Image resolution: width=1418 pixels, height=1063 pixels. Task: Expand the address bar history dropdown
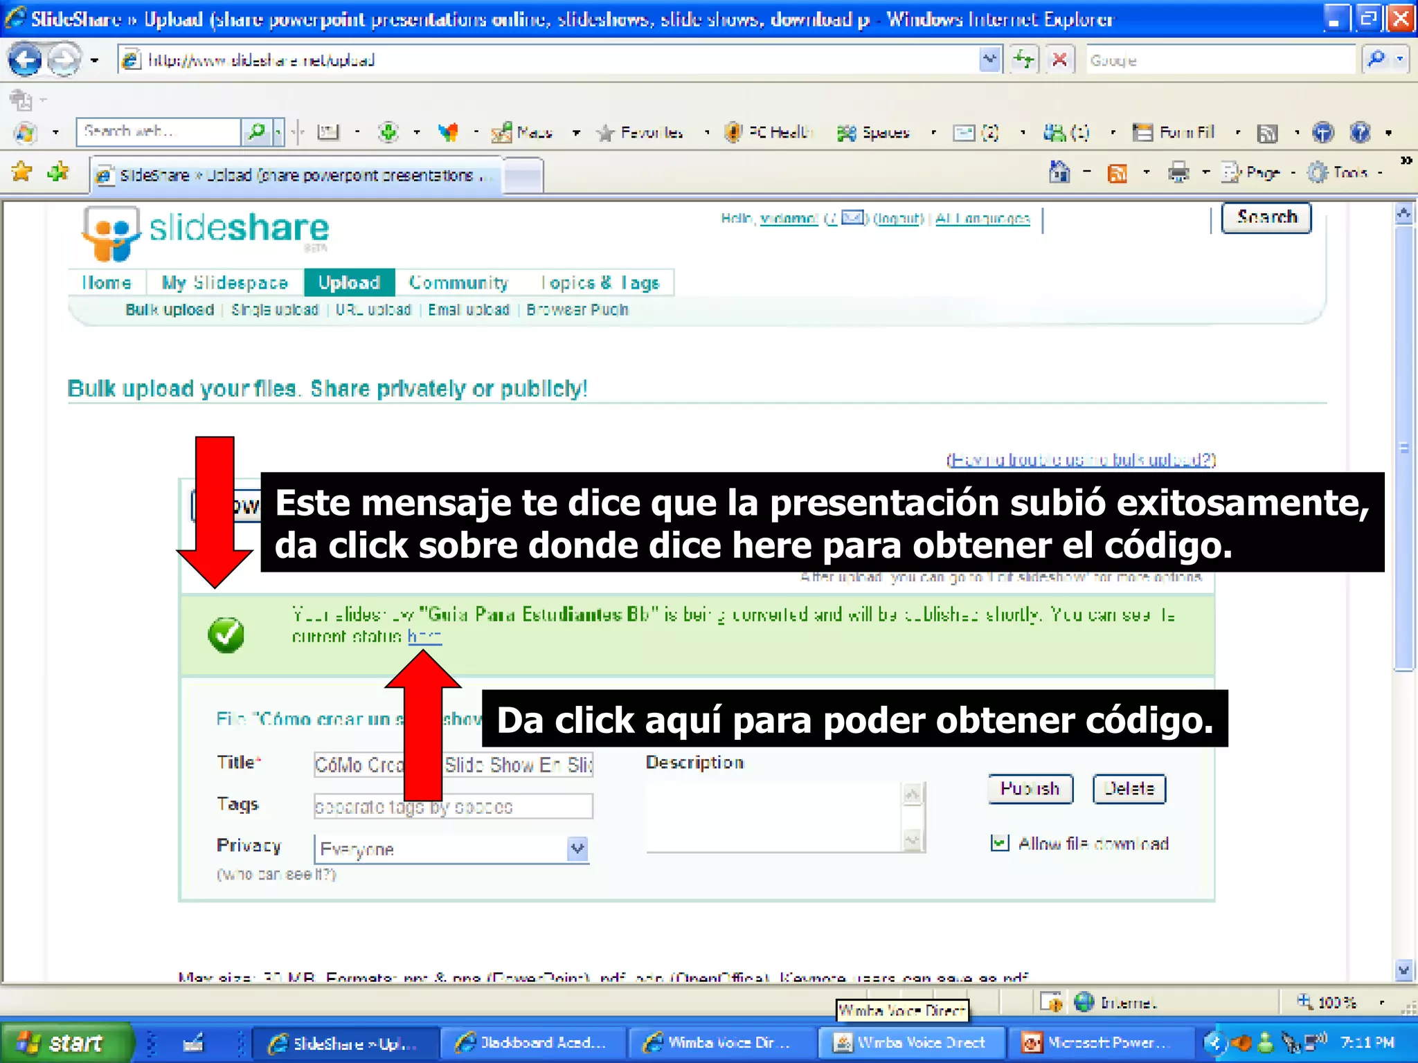[990, 60]
